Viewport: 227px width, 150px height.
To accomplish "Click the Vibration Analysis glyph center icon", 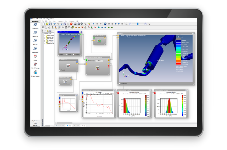I will (97, 68).
